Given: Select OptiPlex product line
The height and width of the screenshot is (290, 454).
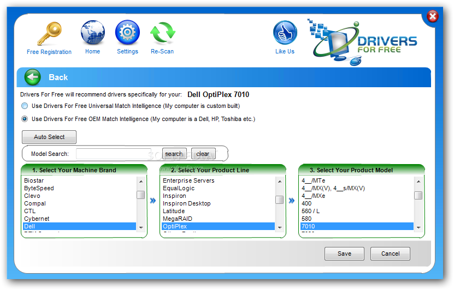Looking at the screenshot, I should [218, 226].
